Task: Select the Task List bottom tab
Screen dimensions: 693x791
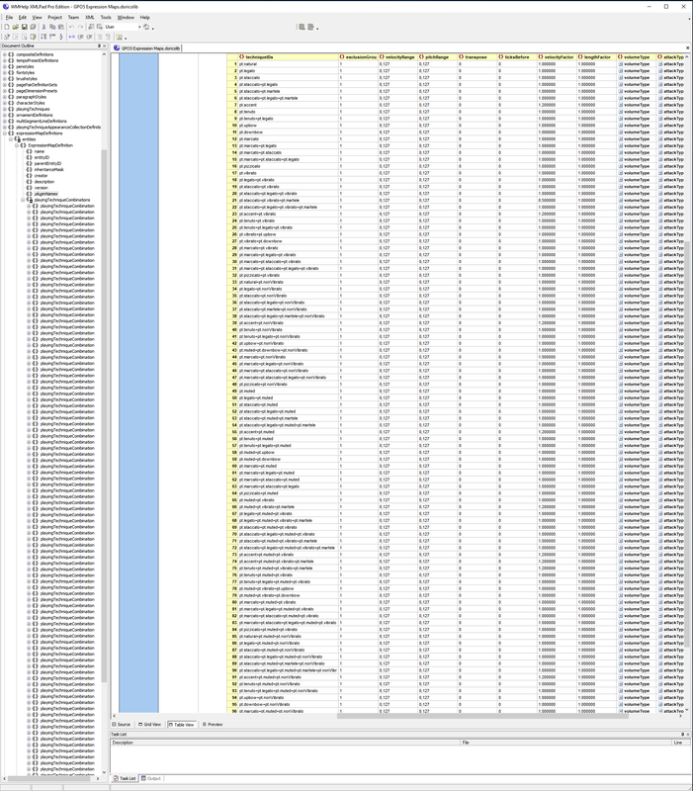Action: click(125, 778)
